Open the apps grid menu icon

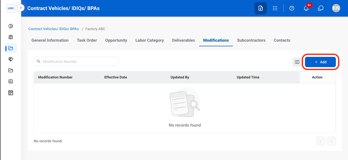coord(275,8)
